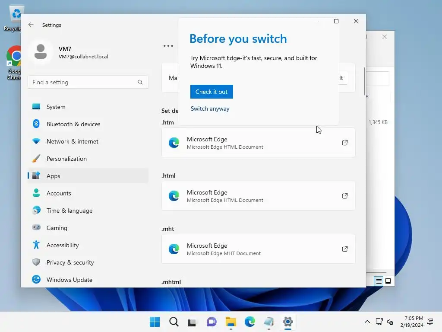Click the System monitor icon
This screenshot has width=442, height=332.
(x=36, y=106)
